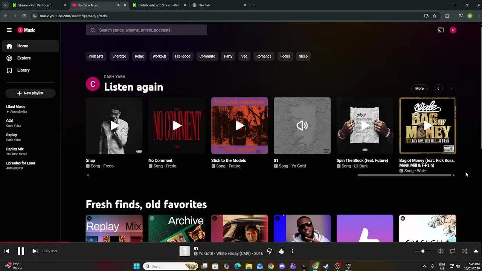Screen dimensions: 482x271
Task: Select the Podcasts chip
Action: 96,56
